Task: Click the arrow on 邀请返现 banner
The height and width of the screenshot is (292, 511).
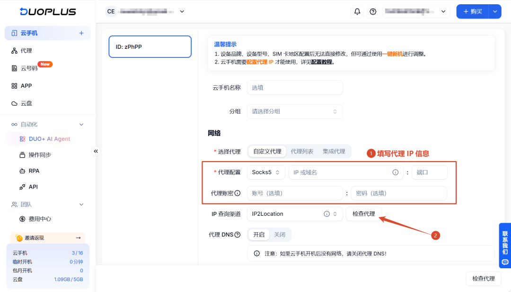Action: point(78,238)
